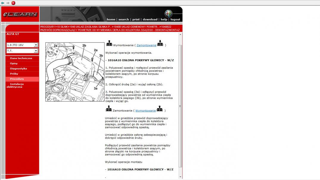Image resolution: width=320 pixels, height=180 pixels.
Task: Open Próby section
Action: [14, 74]
